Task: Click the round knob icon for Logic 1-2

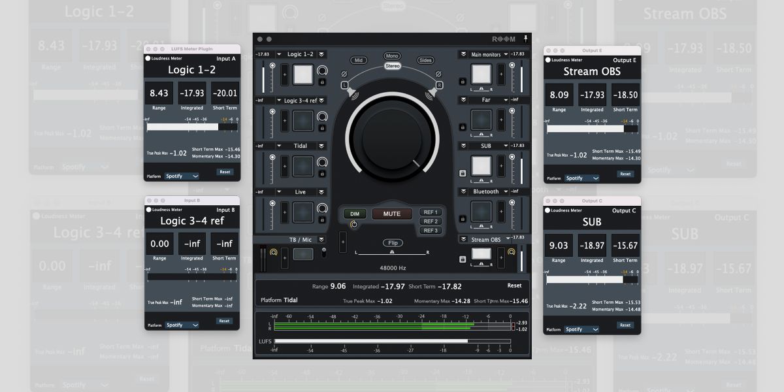Action: coord(321,70)
